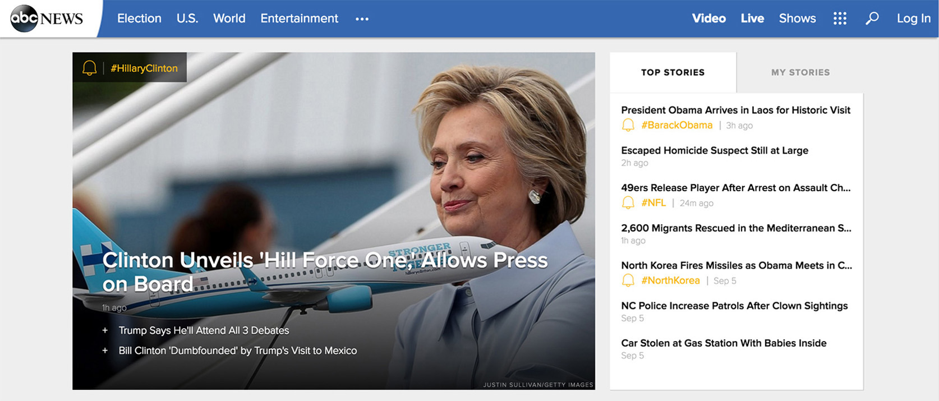The image size is (939, 401).
Task: Click the bell icon next to #NorthKorea
Action: coord(628,280)
